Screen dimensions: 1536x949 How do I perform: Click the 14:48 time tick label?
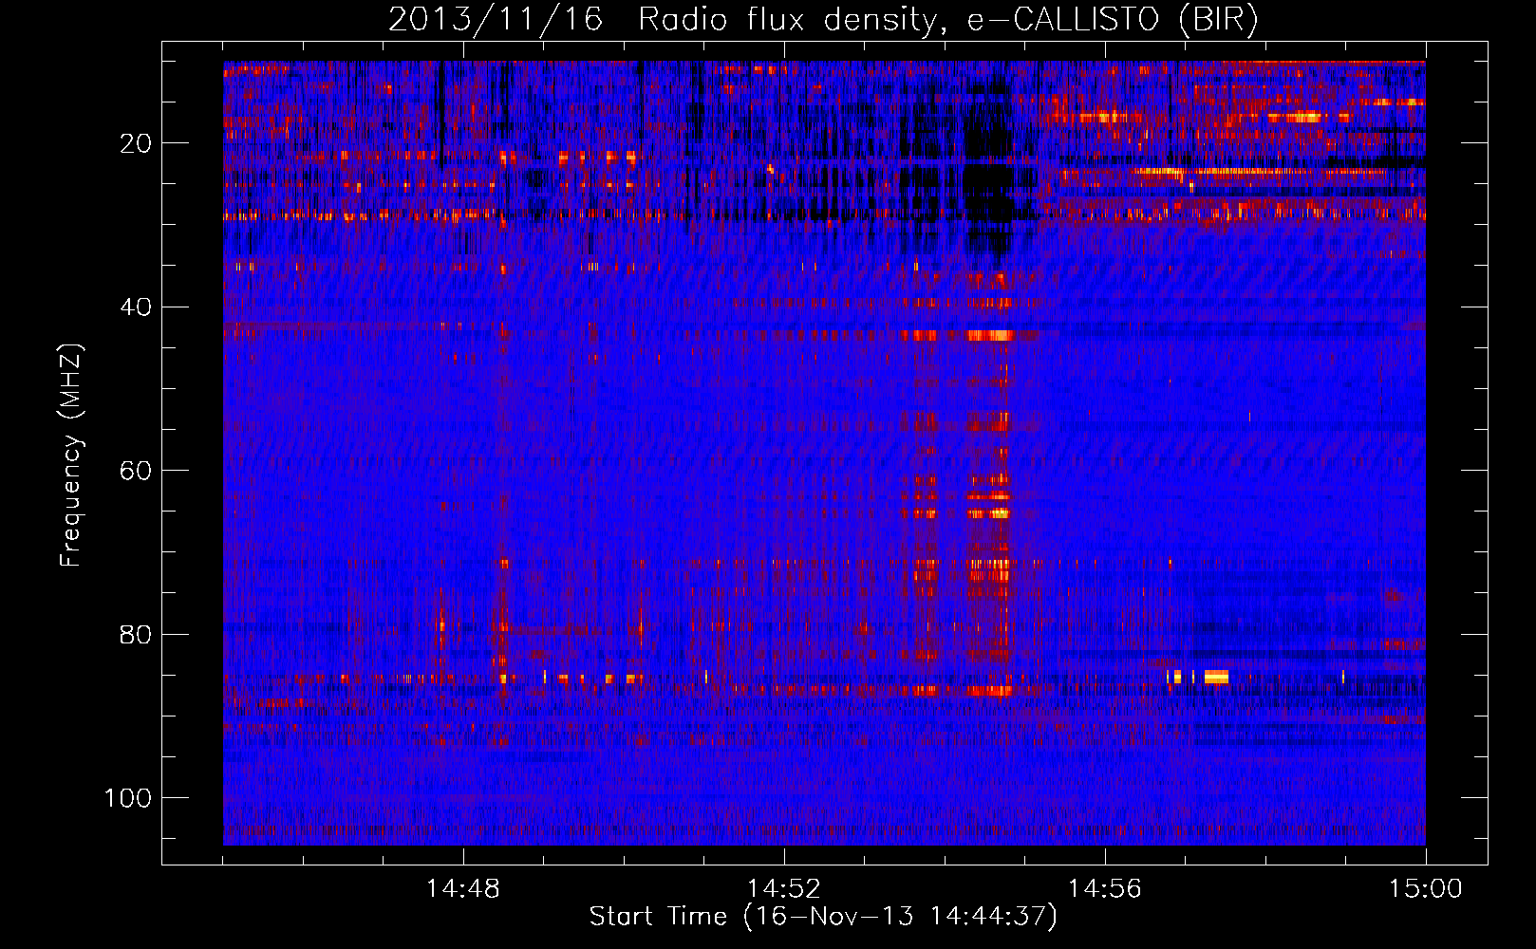pos(463,889)
